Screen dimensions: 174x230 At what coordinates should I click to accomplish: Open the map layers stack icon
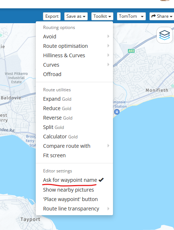click(165, 35)
